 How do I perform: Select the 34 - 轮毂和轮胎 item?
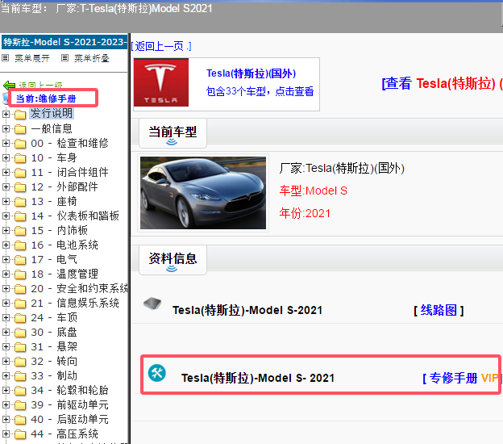(x=69, y=391)
